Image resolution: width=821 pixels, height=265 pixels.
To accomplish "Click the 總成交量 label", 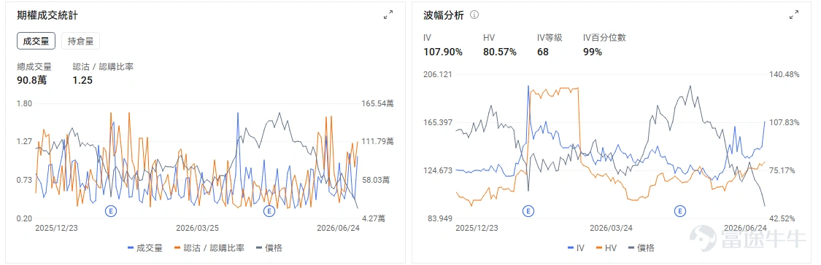I will 34,67.
